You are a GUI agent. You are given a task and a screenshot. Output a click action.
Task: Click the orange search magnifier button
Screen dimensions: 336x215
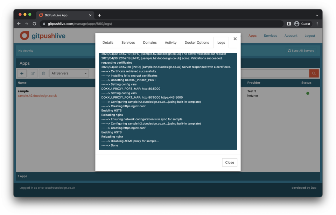pyautogui.click(x=314, y=73)
